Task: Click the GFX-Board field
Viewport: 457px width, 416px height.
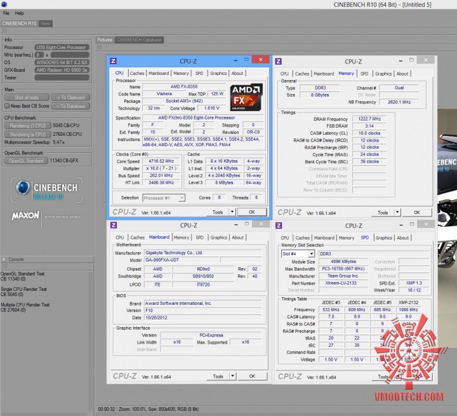Action: coord(62,70)
